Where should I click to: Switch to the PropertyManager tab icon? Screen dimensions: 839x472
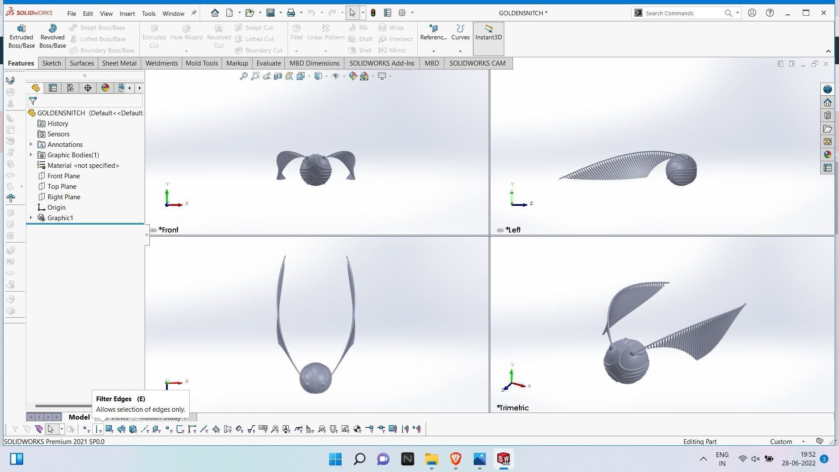coord(53,88)
